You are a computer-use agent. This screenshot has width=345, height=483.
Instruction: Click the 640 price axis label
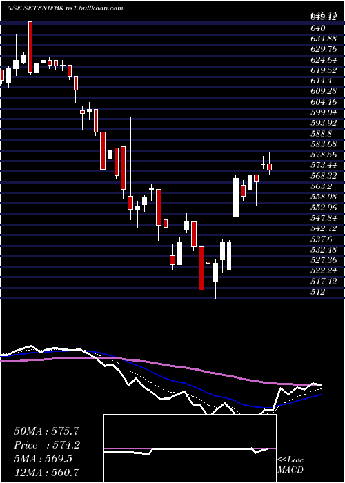click(x=319, y=28)
